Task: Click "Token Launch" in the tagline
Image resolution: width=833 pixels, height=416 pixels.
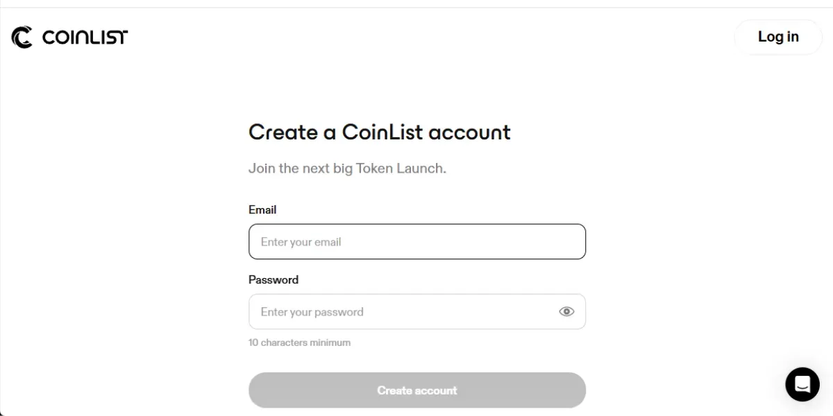Action: coord(400,168)
